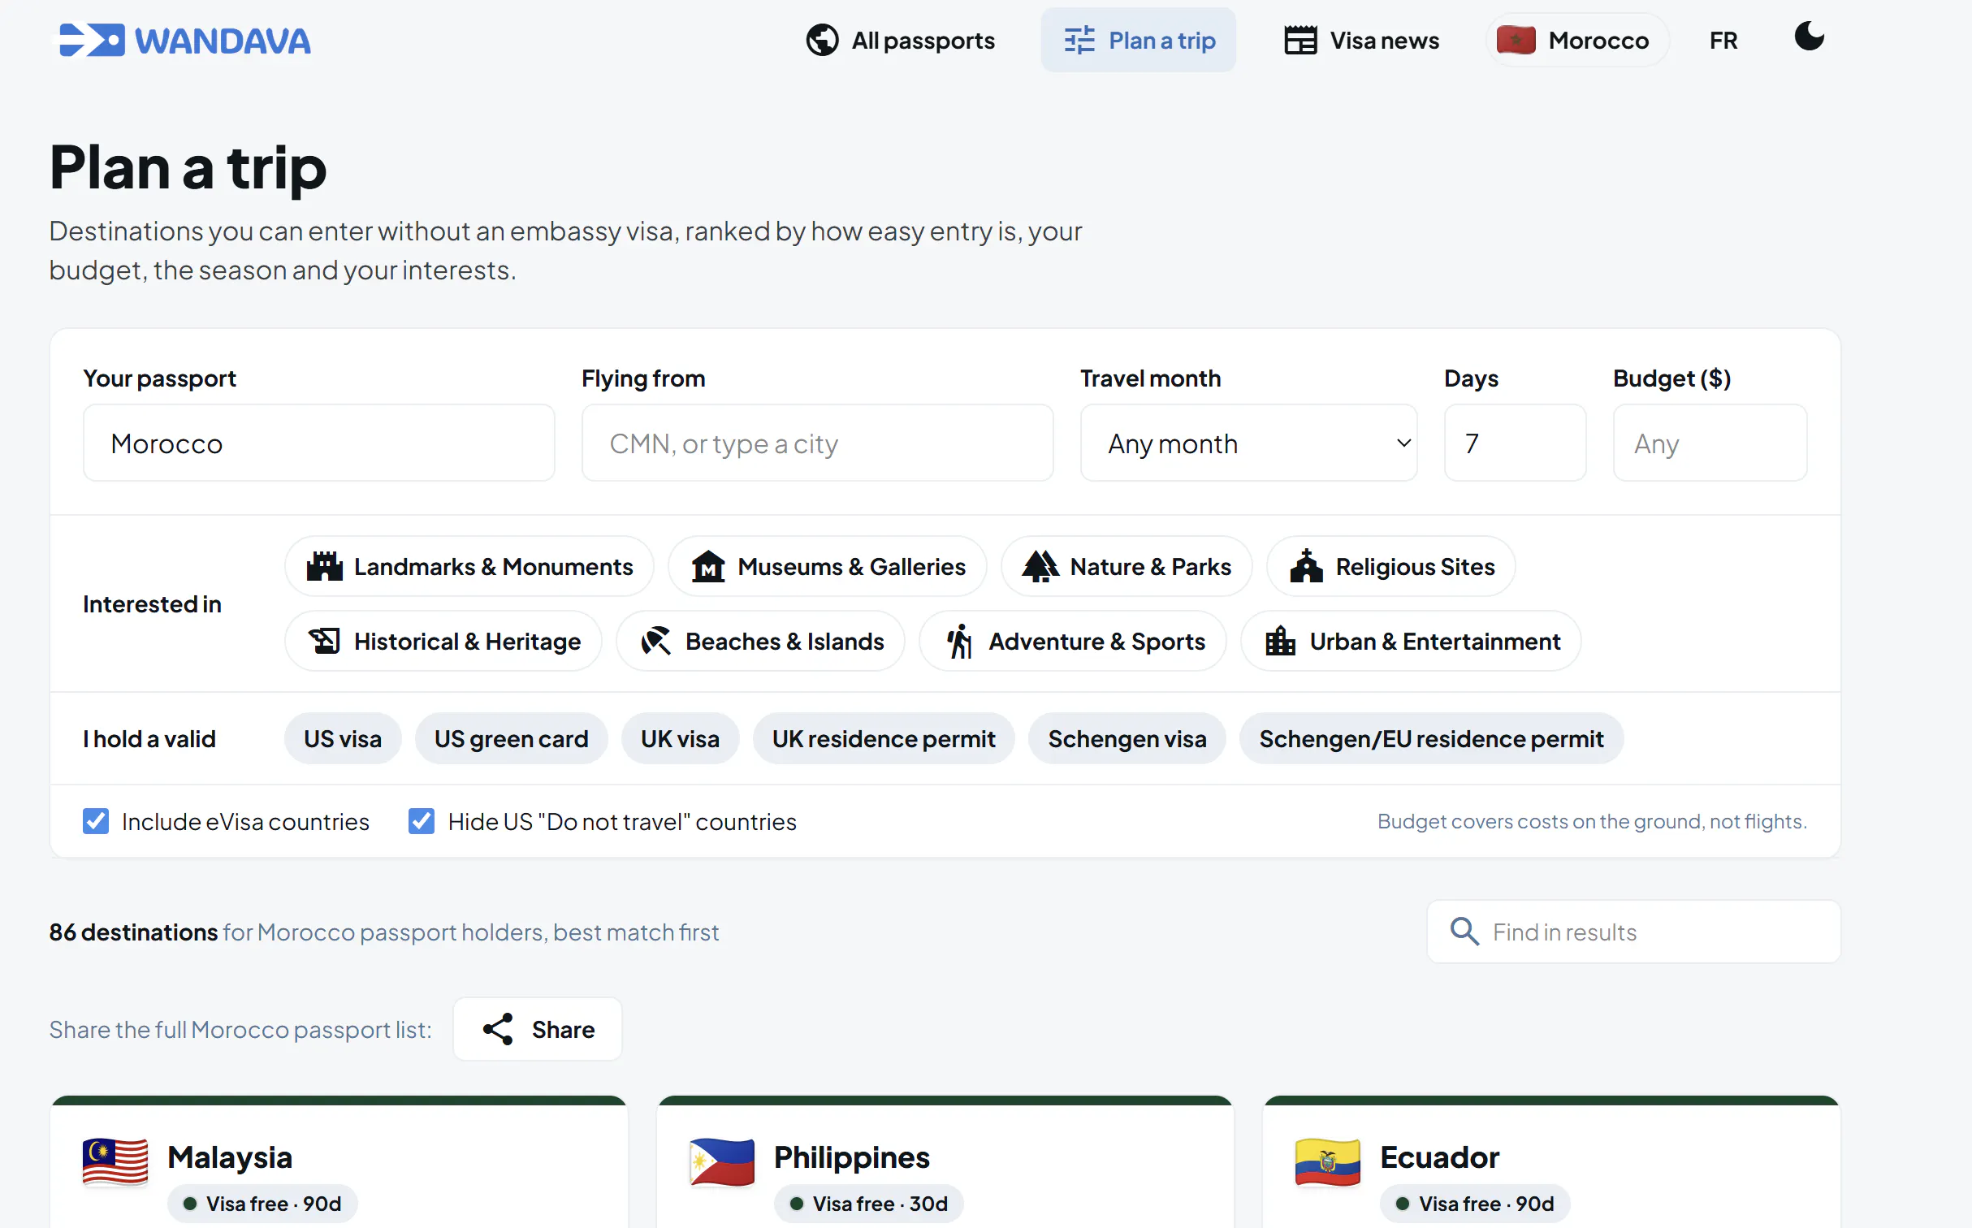Click the Your passport field
This screenshot has width=1972, height=1228.
[319, 443]
